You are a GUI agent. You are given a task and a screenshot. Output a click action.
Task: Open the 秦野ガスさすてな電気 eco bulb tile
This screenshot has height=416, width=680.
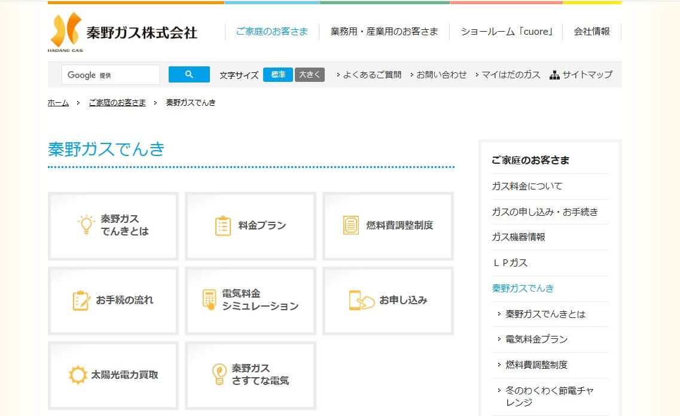coord(250,375)
